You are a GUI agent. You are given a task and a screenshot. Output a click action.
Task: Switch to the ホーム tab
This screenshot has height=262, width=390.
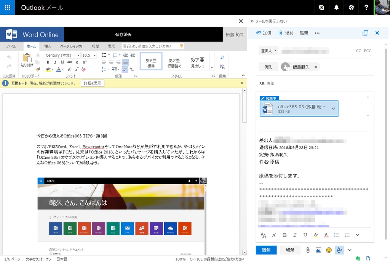point(31,46)
